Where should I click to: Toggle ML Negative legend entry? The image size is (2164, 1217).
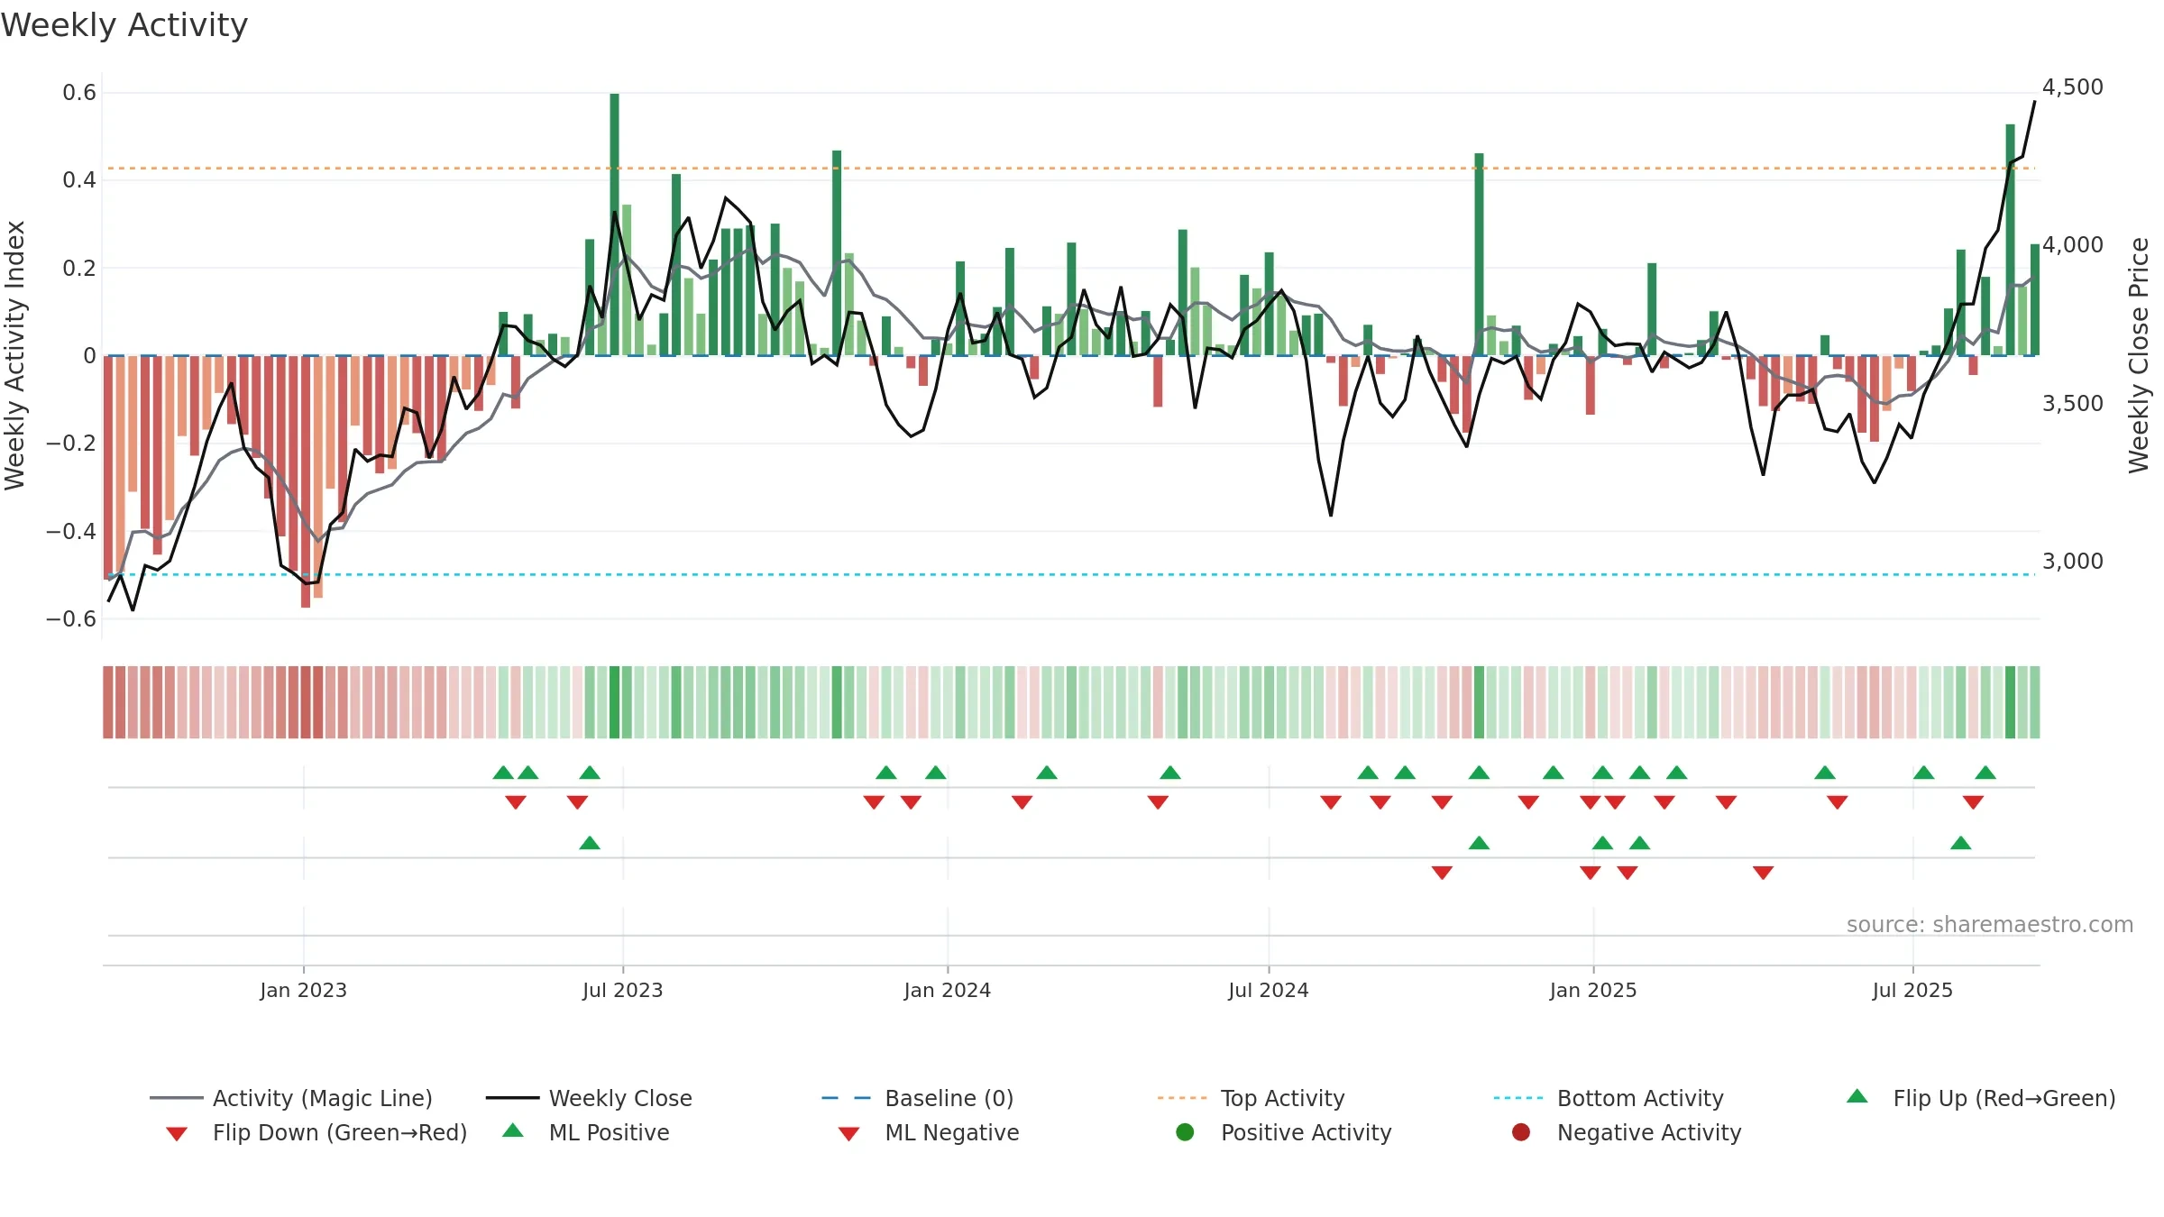coord(929,1132)
